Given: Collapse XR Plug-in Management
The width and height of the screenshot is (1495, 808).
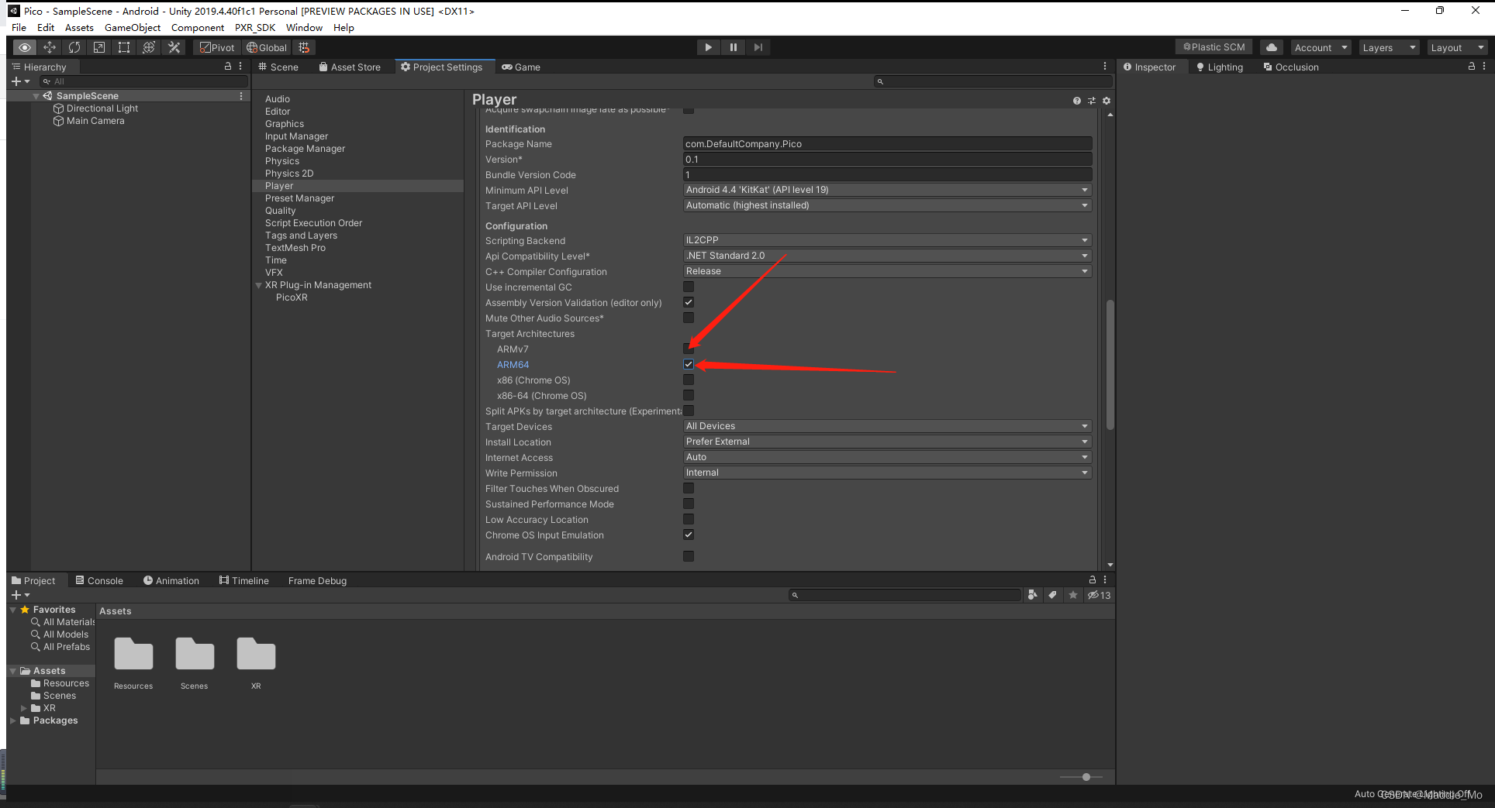Looking at the screenshot, I should click(259, 286).
